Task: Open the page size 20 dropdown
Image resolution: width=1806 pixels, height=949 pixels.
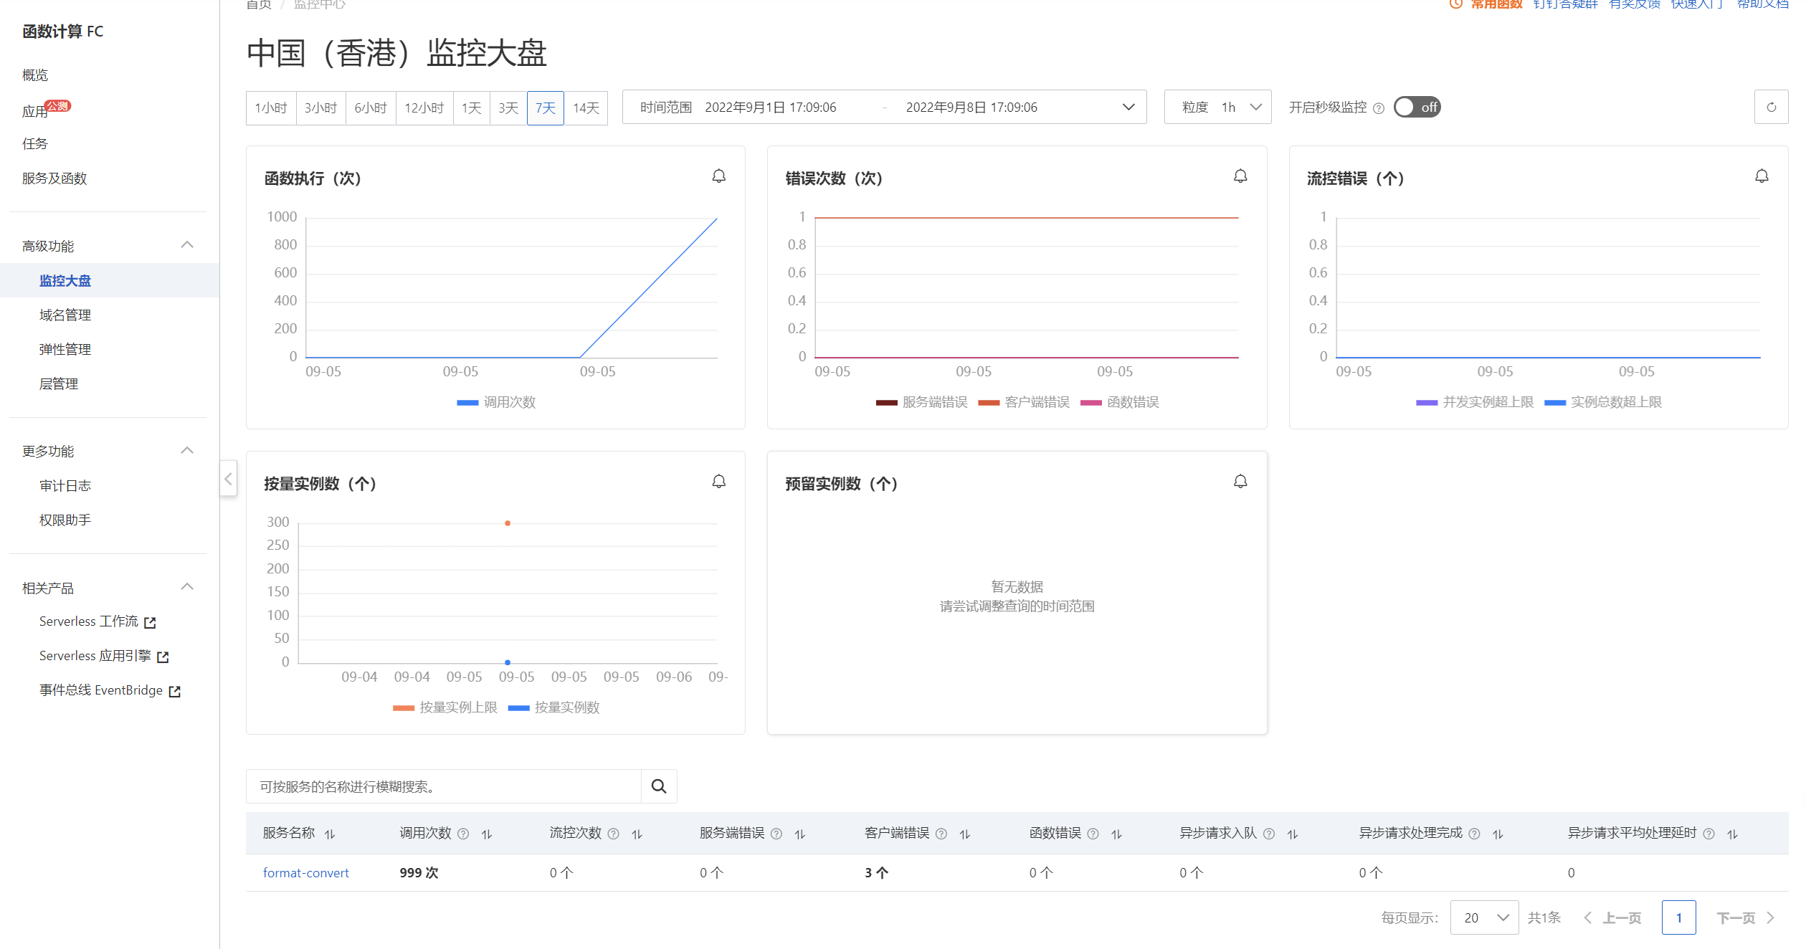Action: pyautogui.click(x=1484, y=917)
